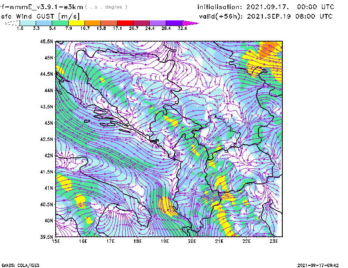Click the '08:00 UTC' valid time
The height and width of the screenshot is (268, 348).
pos(314,16)
